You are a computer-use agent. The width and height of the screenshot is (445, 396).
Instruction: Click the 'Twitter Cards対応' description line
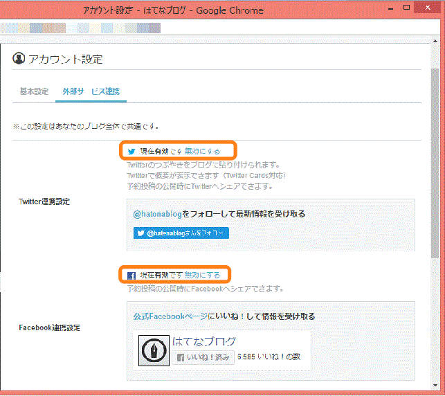coord(206,175)
